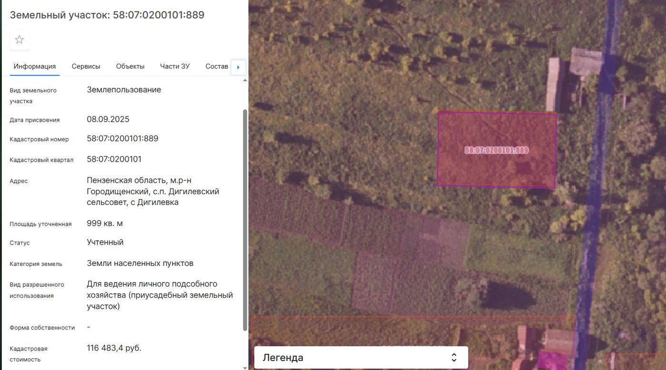Open the Части ЗУ tab
Screen dimensions: 666x370
175,67
